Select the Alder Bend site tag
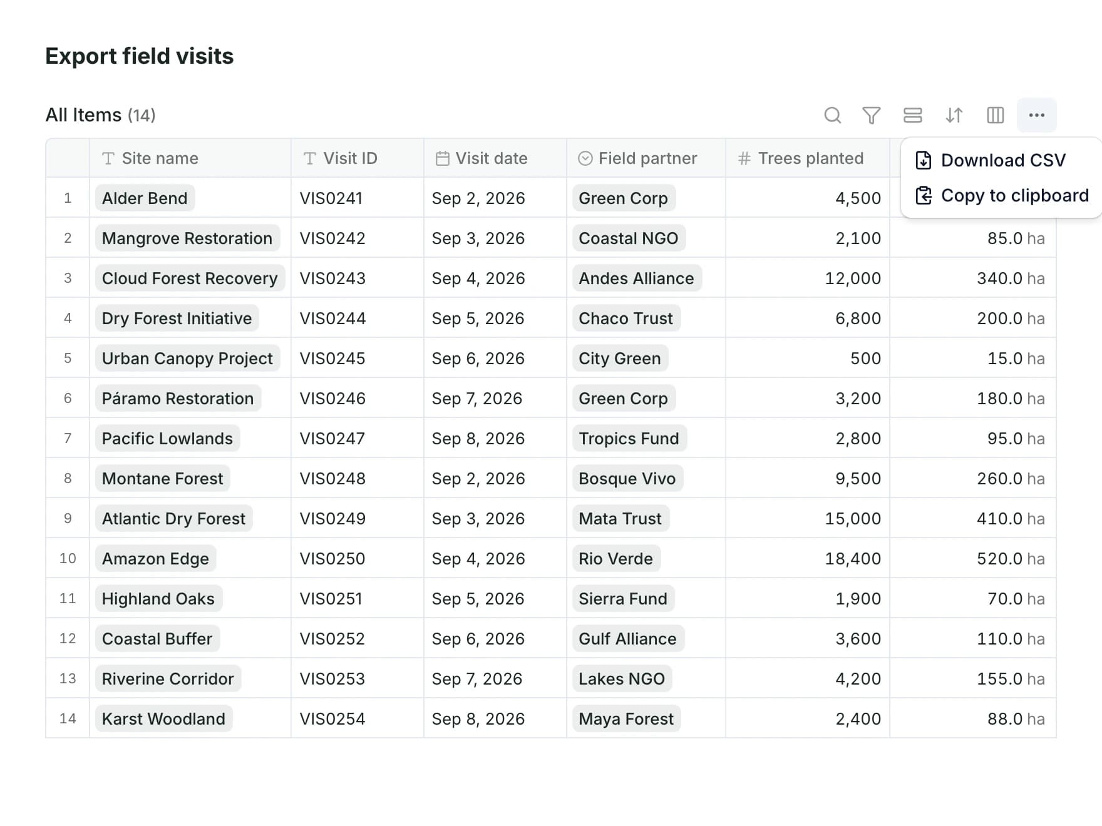 point(145,198)
